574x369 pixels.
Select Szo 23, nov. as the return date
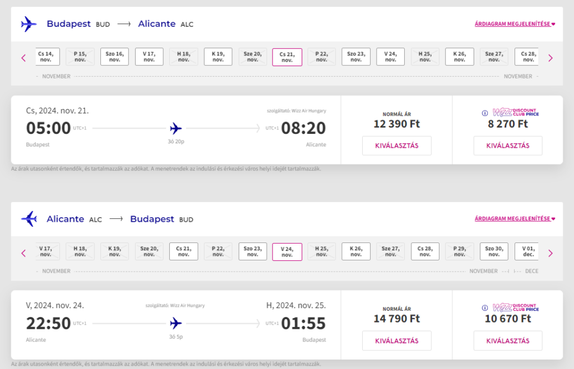coord(253,251)
